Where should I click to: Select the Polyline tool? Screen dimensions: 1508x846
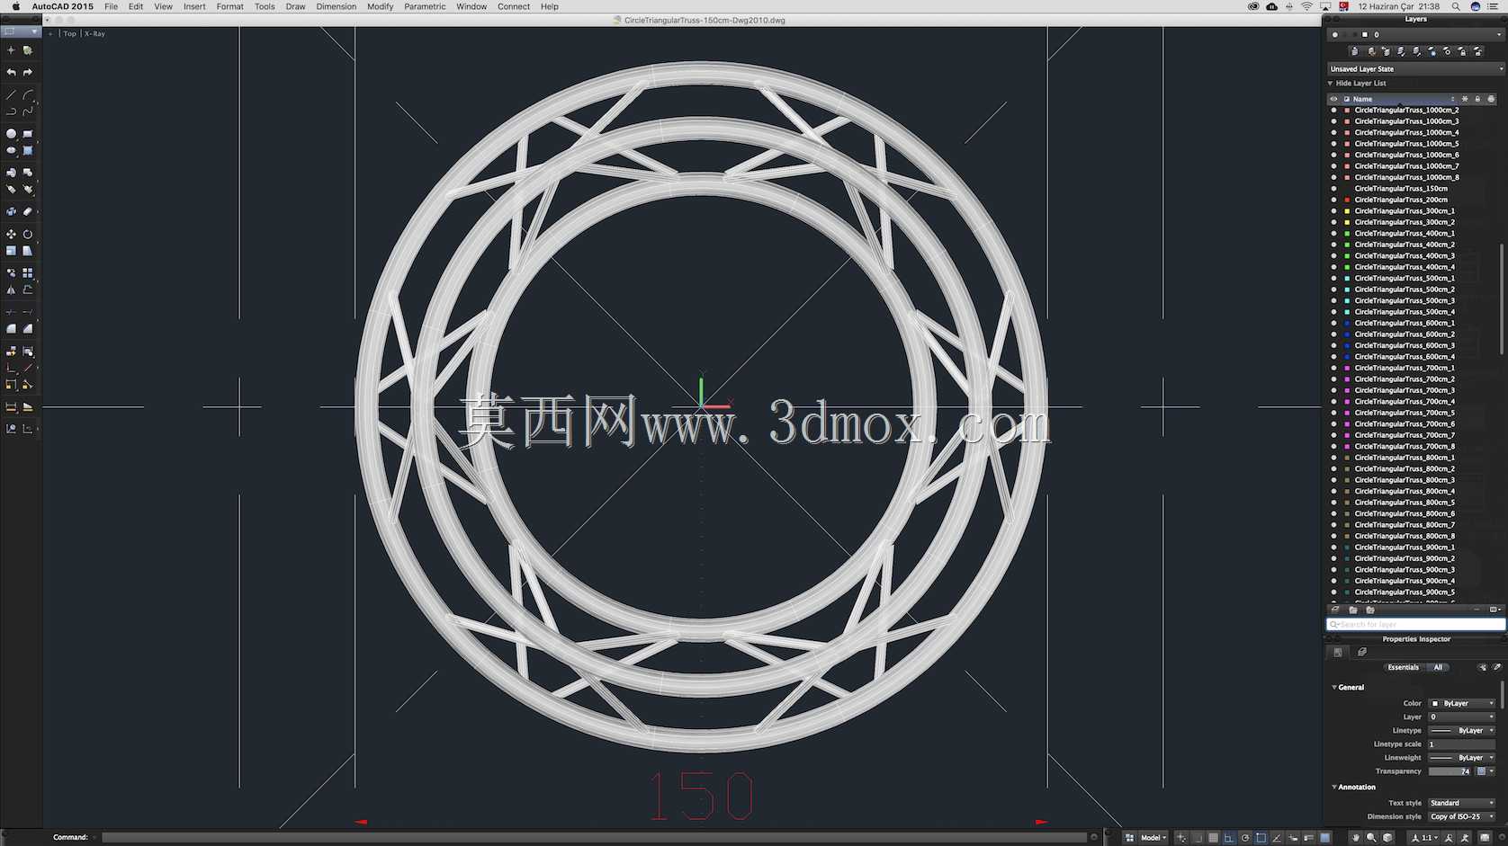click(x=11, y=111)
